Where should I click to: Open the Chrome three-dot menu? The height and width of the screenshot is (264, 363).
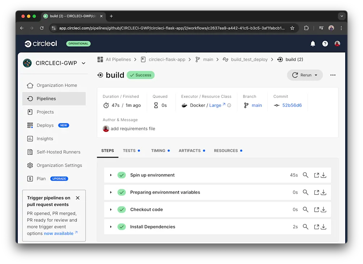[341, 28]
